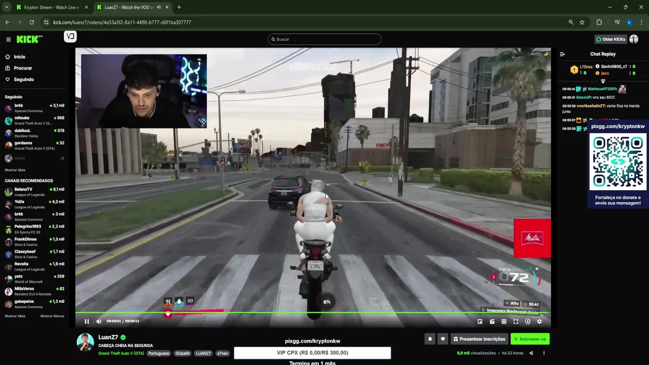Show more followed channels (first Mostrar Mais)
Screen dimensions: 649x365
point(15,170)
